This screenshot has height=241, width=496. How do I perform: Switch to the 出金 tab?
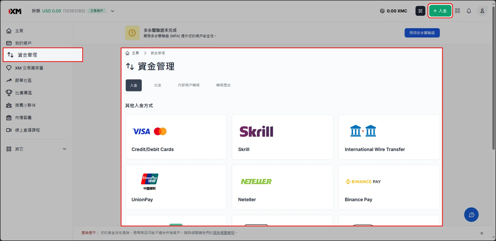tap(158, 85)
